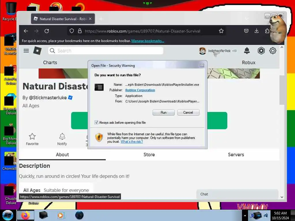This screenshot has width=295, height=221.
Task: Click the black box taskbar icon
Action: pyautogui.click(x=43, y=215)
